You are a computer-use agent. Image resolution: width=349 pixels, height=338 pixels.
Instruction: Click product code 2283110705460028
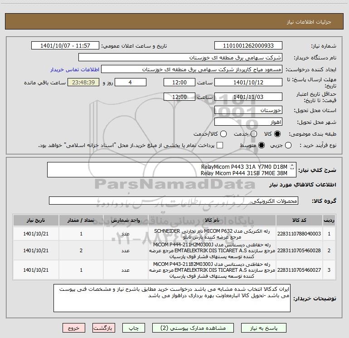point(299,250)
